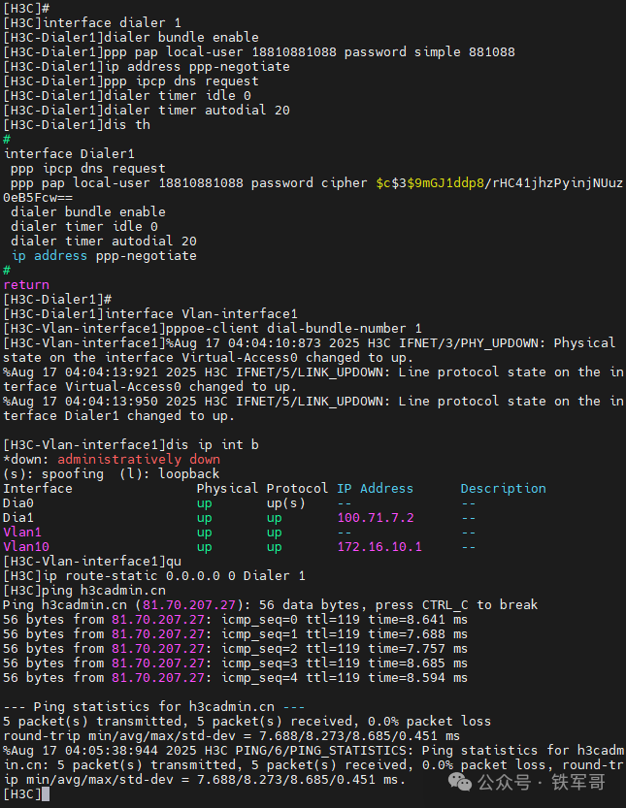
Task: Click the cursor block after the final [H3C] prompt
Action: [47, 794]
